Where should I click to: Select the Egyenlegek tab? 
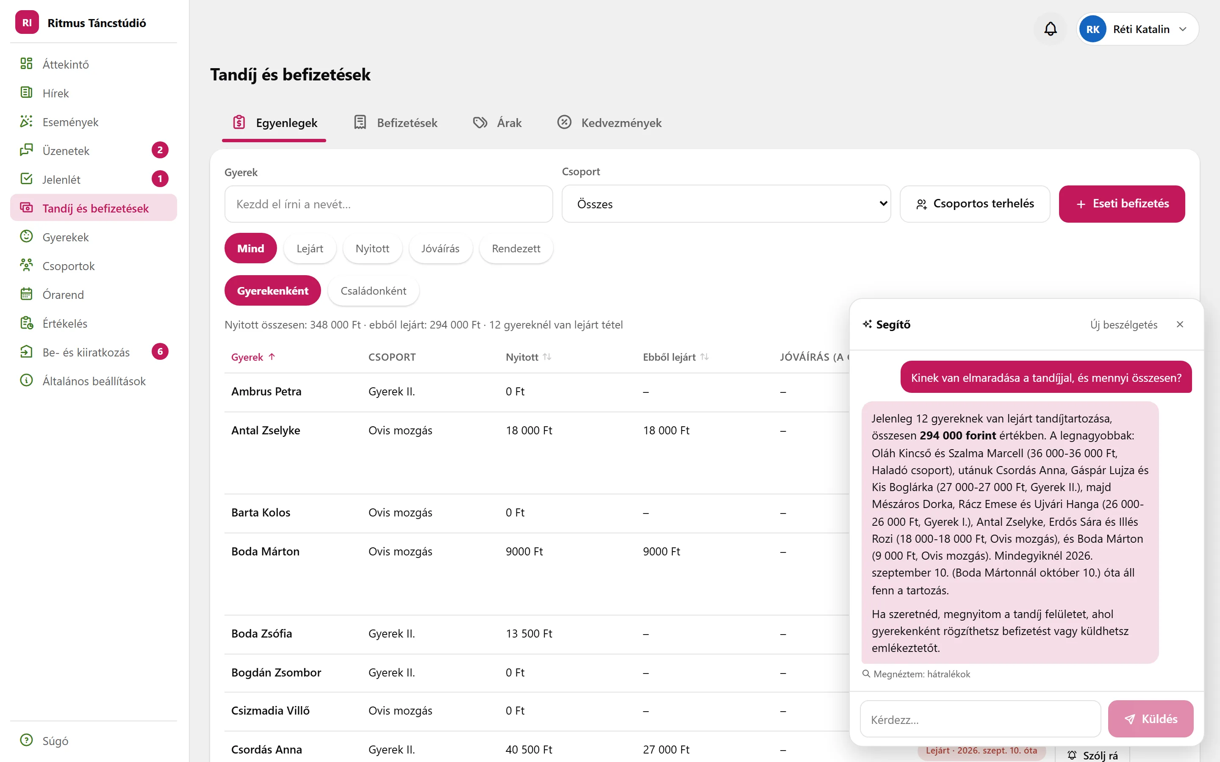pyautogui.click(x=274, y=122)
